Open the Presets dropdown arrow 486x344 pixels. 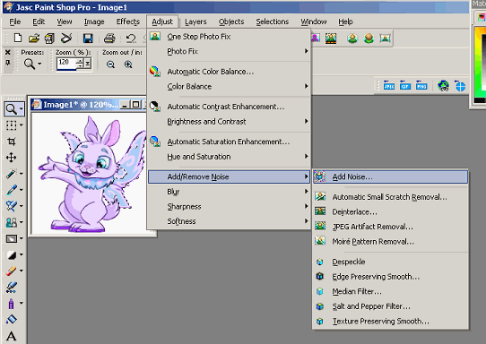tap(39, 64)
